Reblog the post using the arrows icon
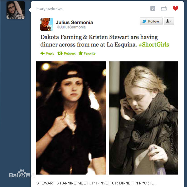 (x=164, y=8)
